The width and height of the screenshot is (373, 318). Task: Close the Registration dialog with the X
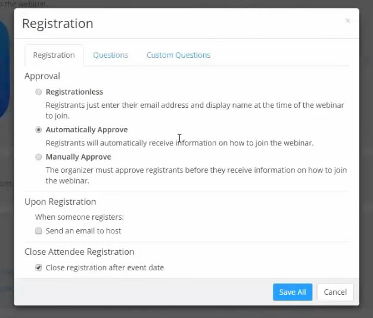tap(347, 21)
